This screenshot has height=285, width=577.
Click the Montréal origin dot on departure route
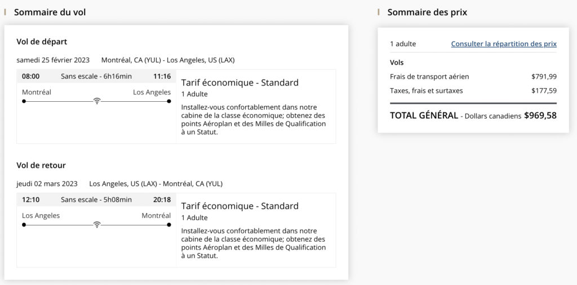point(24,101)
